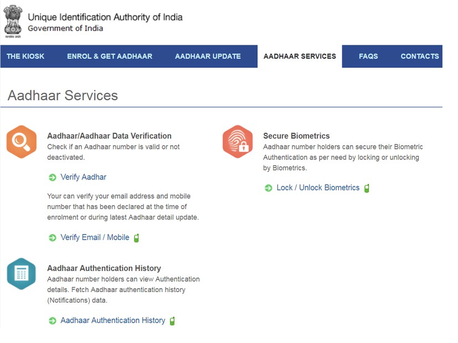458x343 pixels.
Task: Click the orange magnifier Data Verification icon
Action: click(x=22, y=142)
